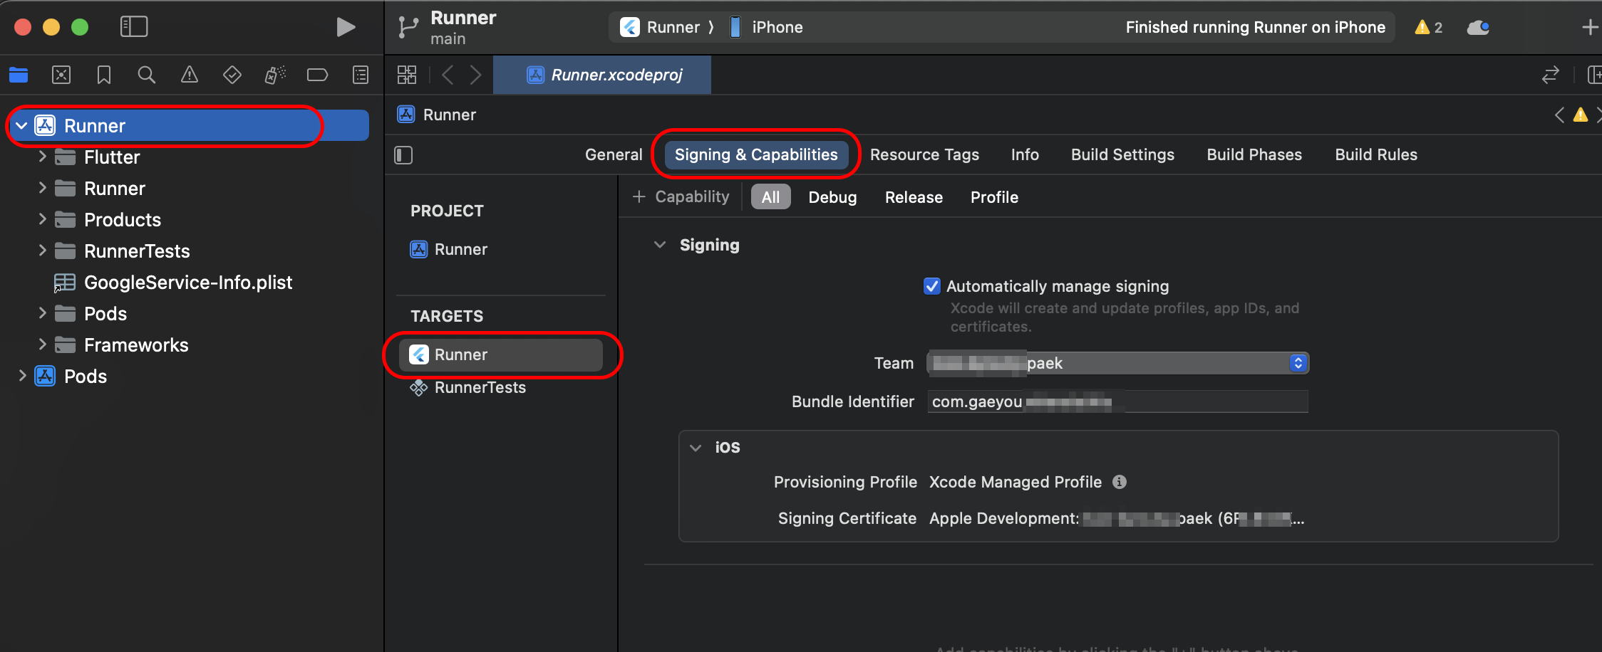The width and height of the screenshot is (1602, 652).
Task: Open the Build Rules tab
Action: (1376, 154)
